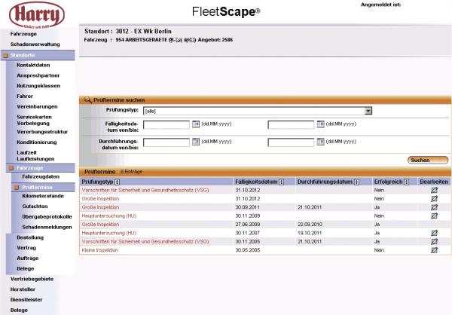The image size is (452, 315).
Task: Sort table by Prüfungstyp column
Action: pos(117,182)
